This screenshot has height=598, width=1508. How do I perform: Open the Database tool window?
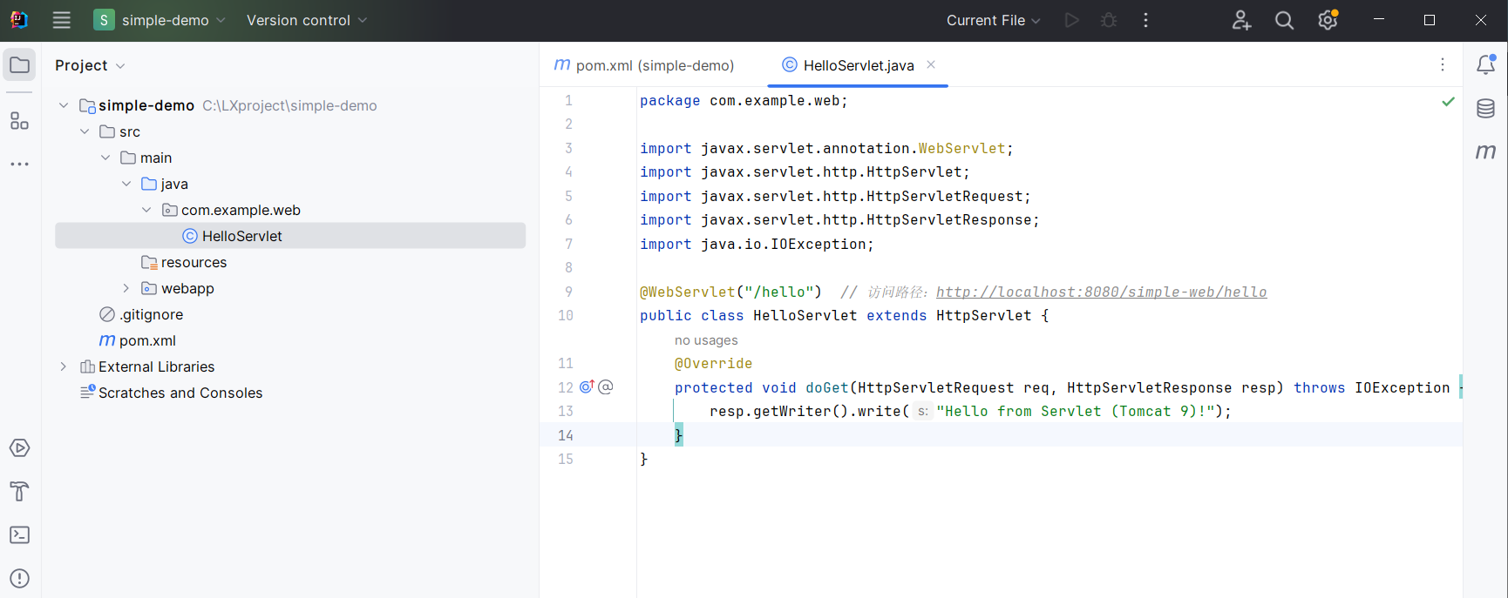(x=1486, y=108)
